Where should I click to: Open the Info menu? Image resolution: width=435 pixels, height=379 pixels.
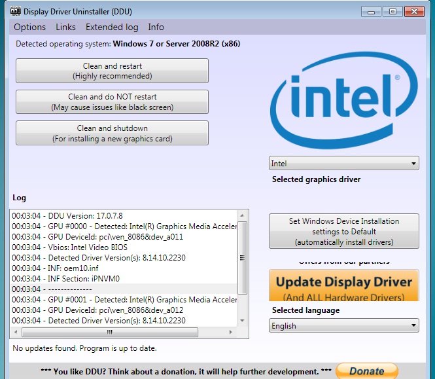156,27
